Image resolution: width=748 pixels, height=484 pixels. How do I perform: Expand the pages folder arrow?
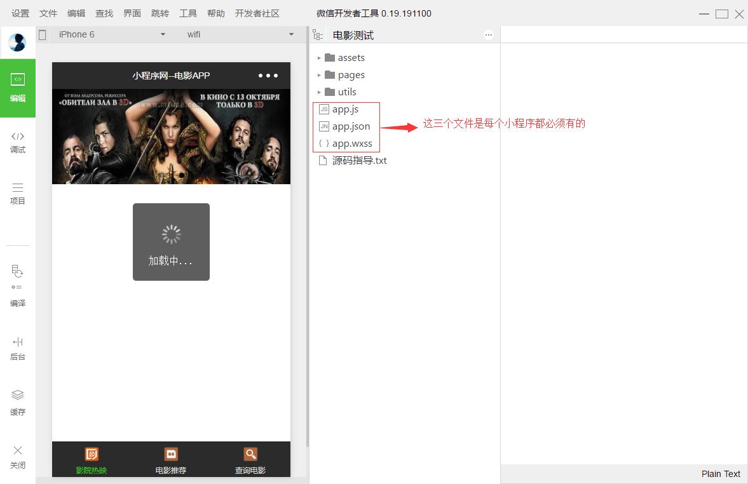pyautogui.click(x=319, y=75)
